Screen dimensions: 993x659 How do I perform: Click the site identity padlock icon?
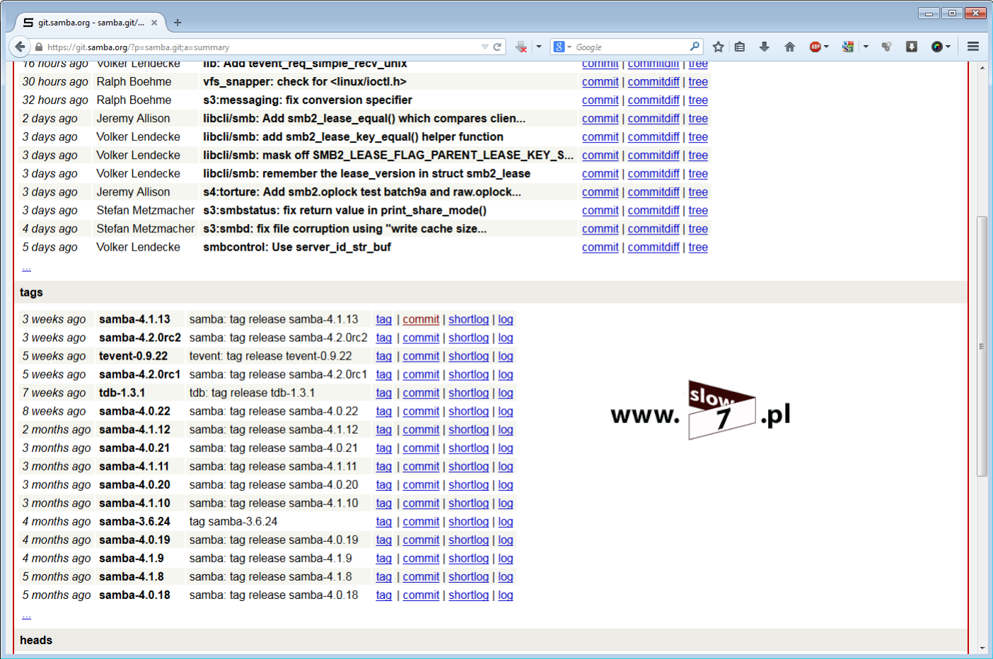[39, 47]
